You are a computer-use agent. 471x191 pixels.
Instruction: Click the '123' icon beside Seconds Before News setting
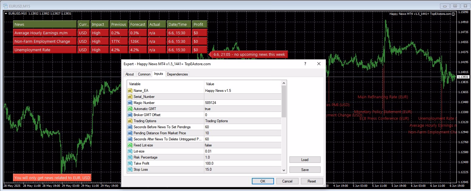point(130,127)
